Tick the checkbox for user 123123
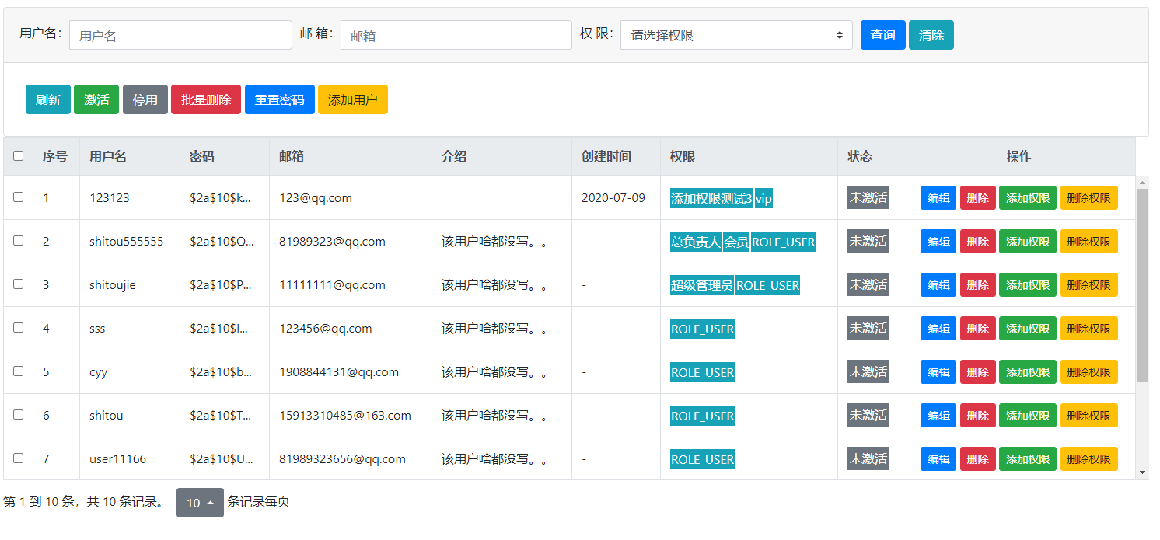 click(x=19, y=197)
